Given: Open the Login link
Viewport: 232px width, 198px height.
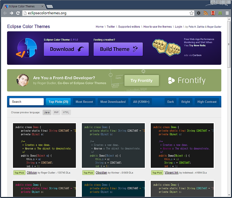Looking at the screenshot, I should click(179, 27).
